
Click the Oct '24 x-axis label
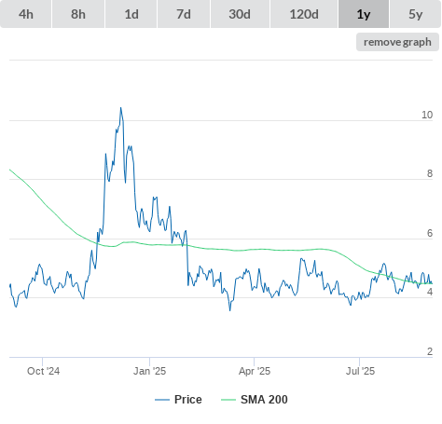[43, 371]
